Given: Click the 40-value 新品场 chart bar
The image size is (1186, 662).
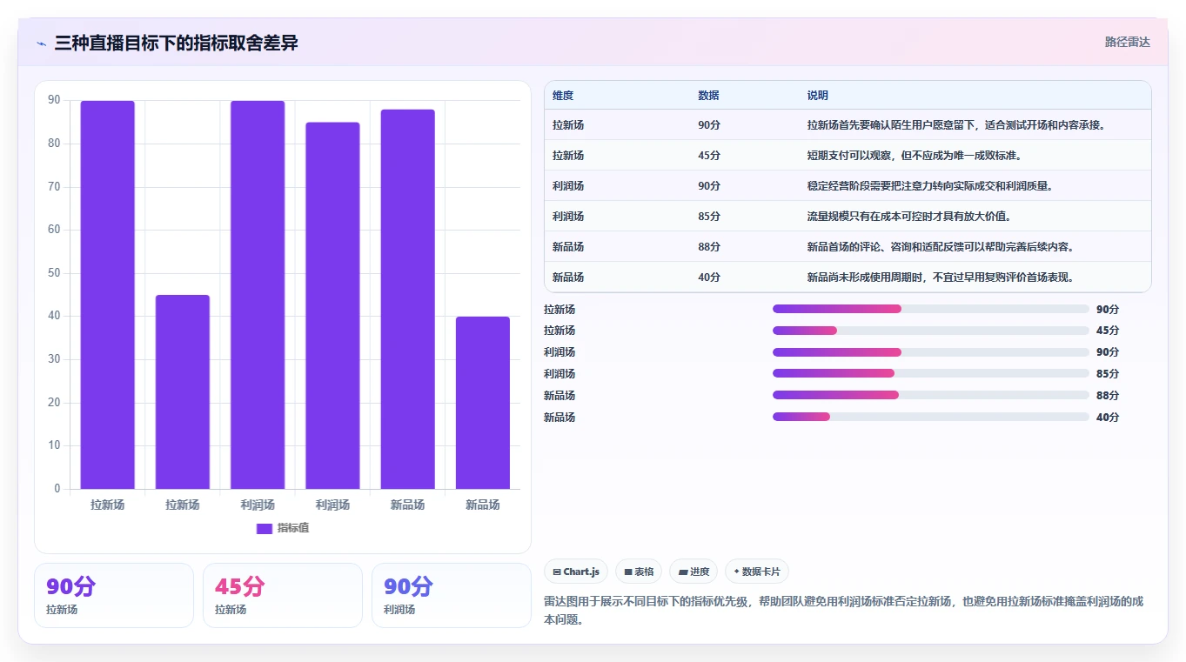Looking at the screenshot, I should pos(483,403).
